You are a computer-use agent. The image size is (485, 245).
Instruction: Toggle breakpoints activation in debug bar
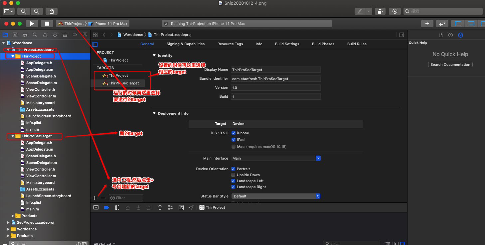coord(106,207)
